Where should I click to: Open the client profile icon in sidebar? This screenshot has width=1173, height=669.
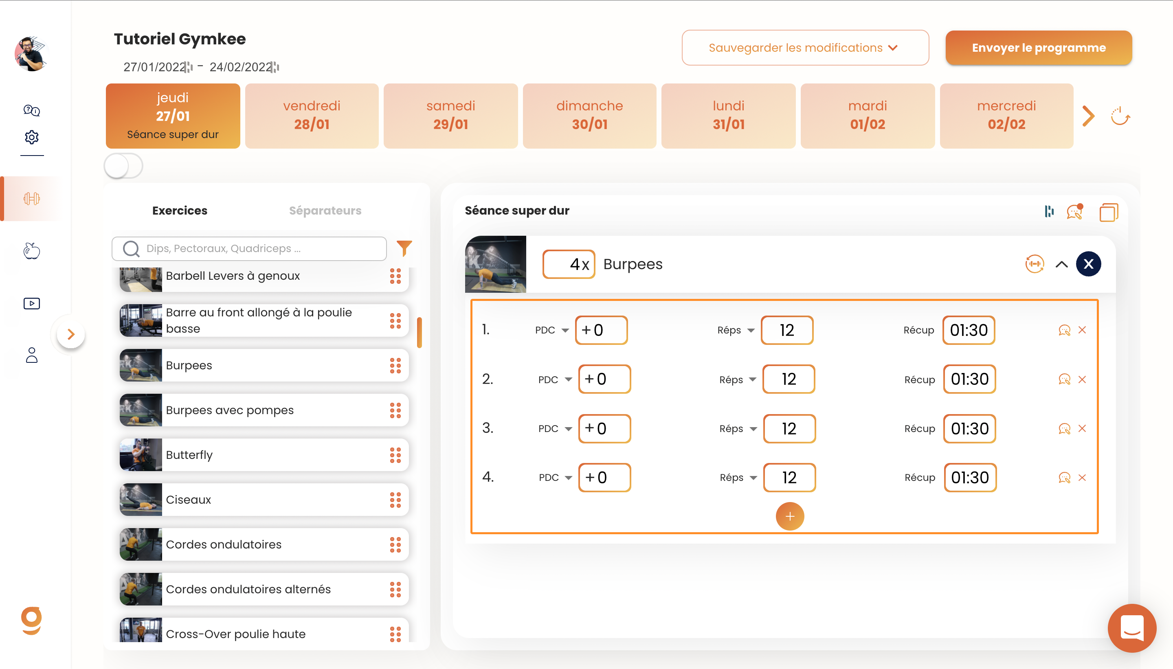[32, 355]
